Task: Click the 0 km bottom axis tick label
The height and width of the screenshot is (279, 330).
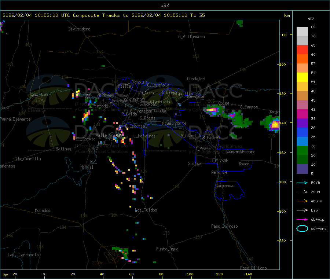Action: [44, 274]
